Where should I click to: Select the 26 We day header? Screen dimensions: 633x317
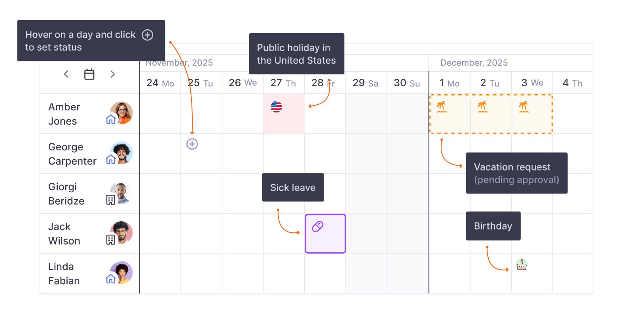coord(243,83)
